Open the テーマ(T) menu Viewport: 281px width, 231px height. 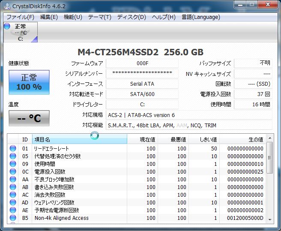tap(100, 17)
